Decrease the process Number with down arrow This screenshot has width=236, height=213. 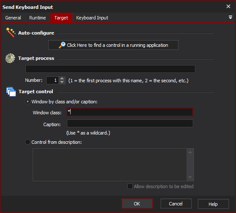[x=62, y=82]
